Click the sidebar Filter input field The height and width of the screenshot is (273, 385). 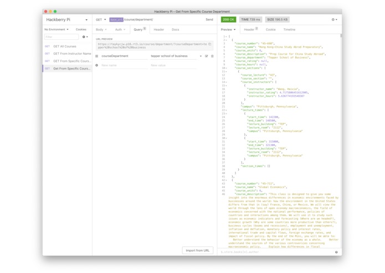[61, 37]
